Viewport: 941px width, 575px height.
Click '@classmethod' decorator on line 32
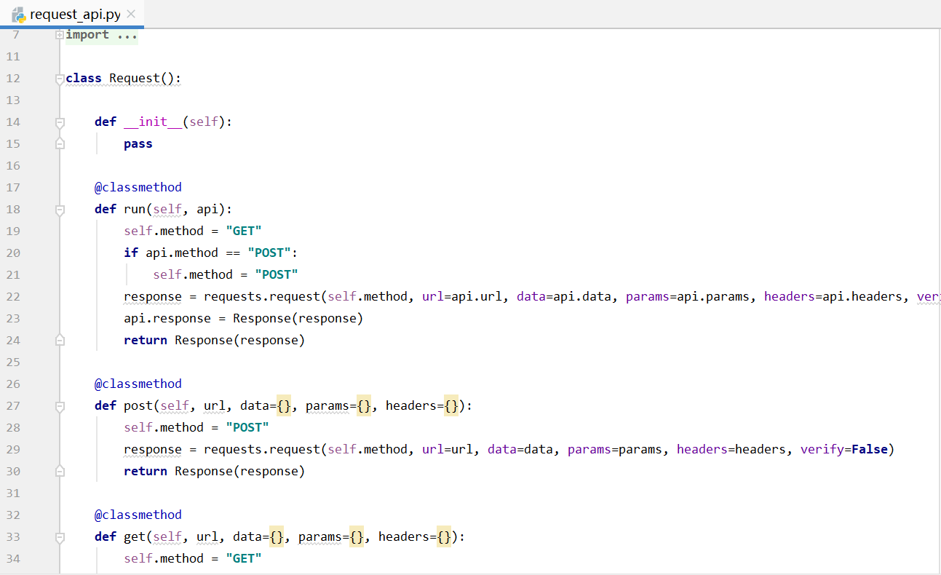[138, 515]
